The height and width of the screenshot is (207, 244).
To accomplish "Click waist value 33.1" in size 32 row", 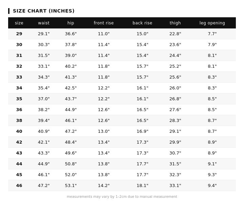I will [x=44, y=66].
